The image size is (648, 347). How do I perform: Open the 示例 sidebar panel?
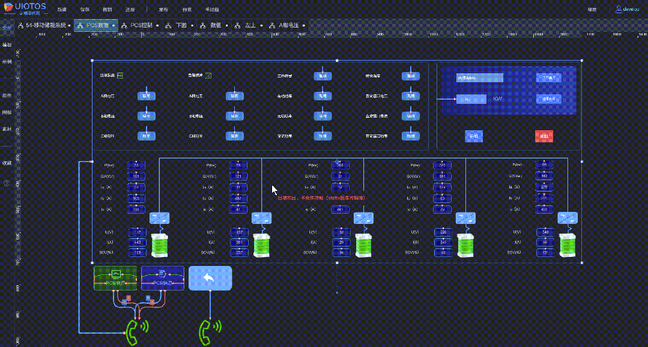pyautogui.click(x=7, y=62)
